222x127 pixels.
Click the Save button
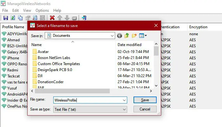click(x=145, y=100)
